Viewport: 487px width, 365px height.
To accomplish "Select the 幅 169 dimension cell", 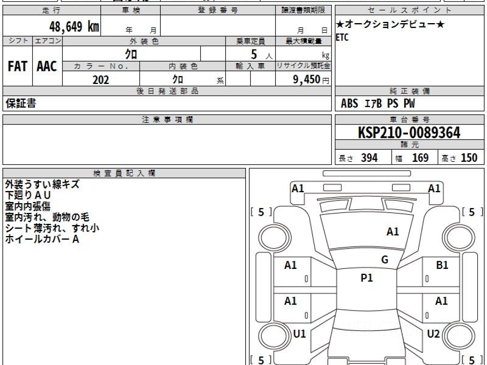I will pos(415,158).
